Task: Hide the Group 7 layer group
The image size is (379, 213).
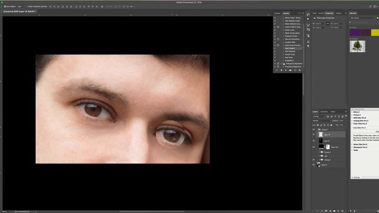Action: point(314,130)
